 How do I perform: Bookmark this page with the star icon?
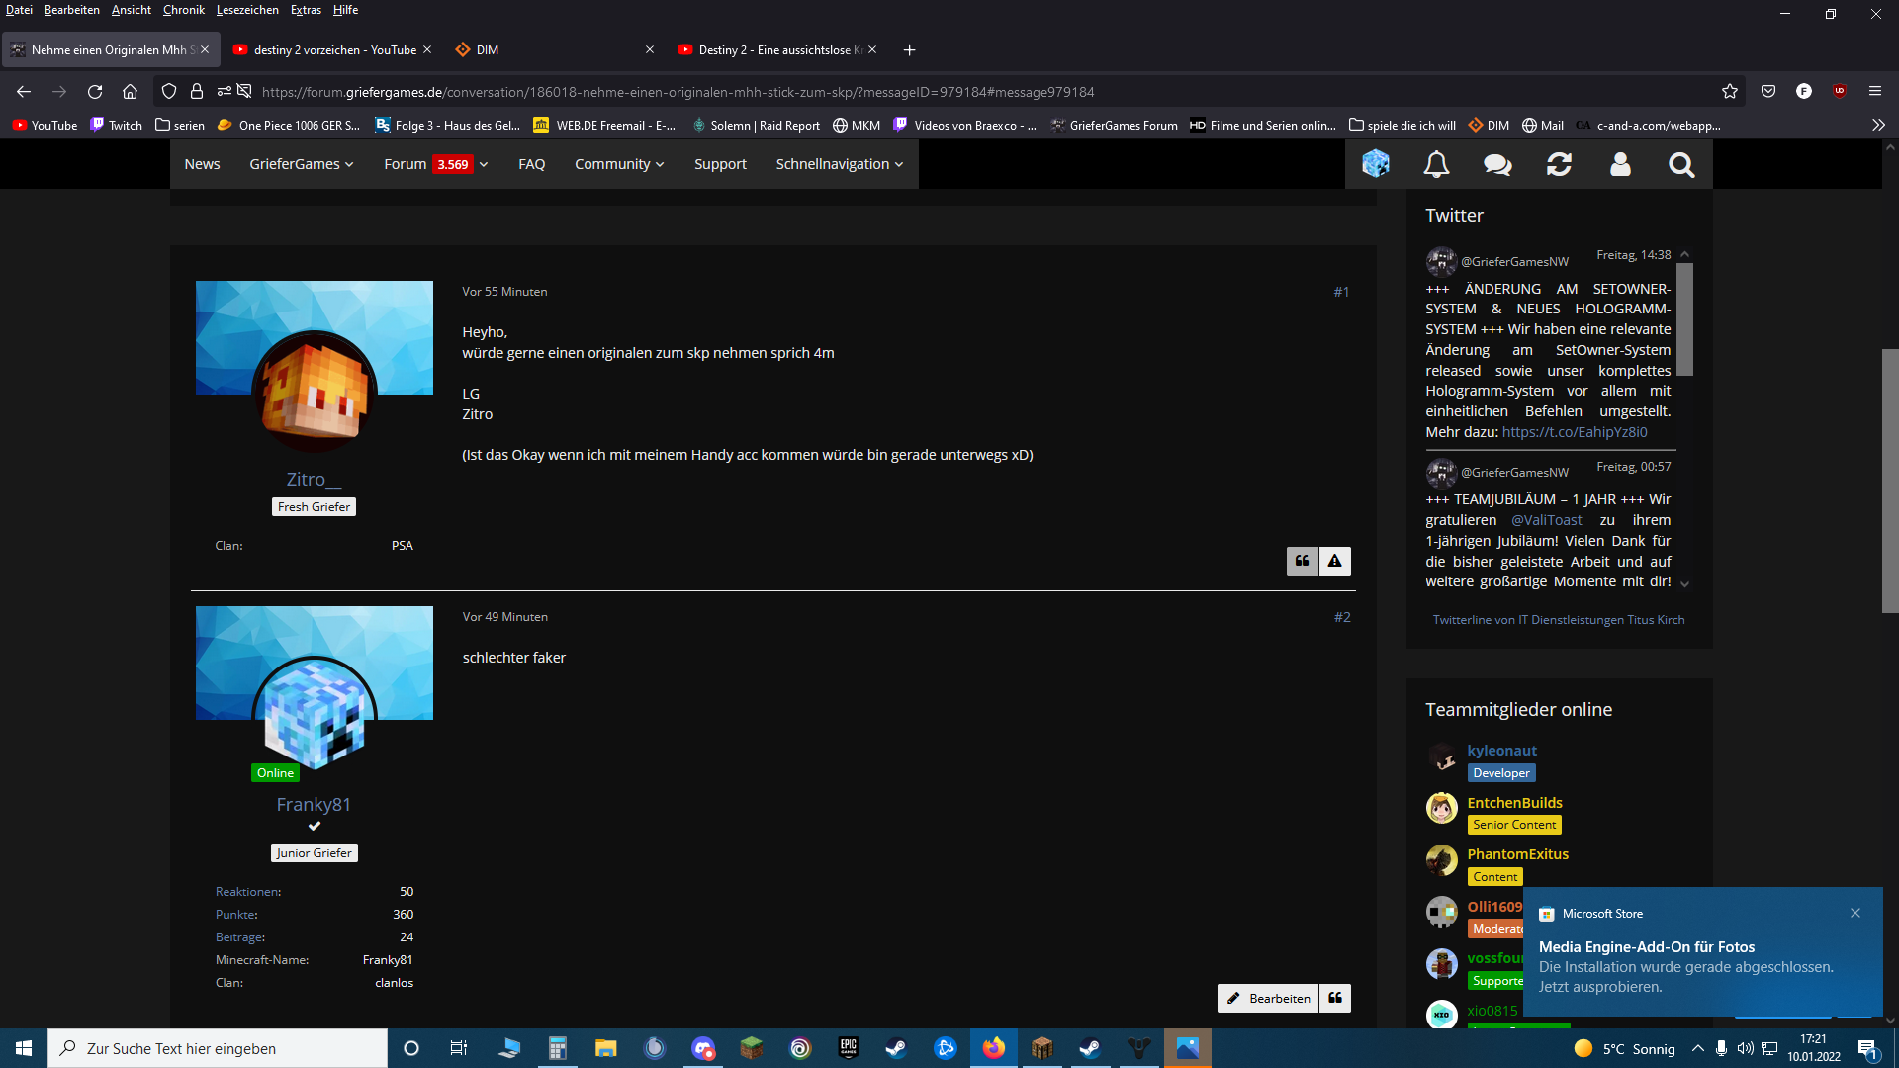click(x=1729, y=91)
